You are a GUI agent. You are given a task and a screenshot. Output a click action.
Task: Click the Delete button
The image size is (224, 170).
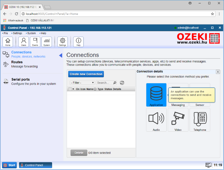(79, 153)
